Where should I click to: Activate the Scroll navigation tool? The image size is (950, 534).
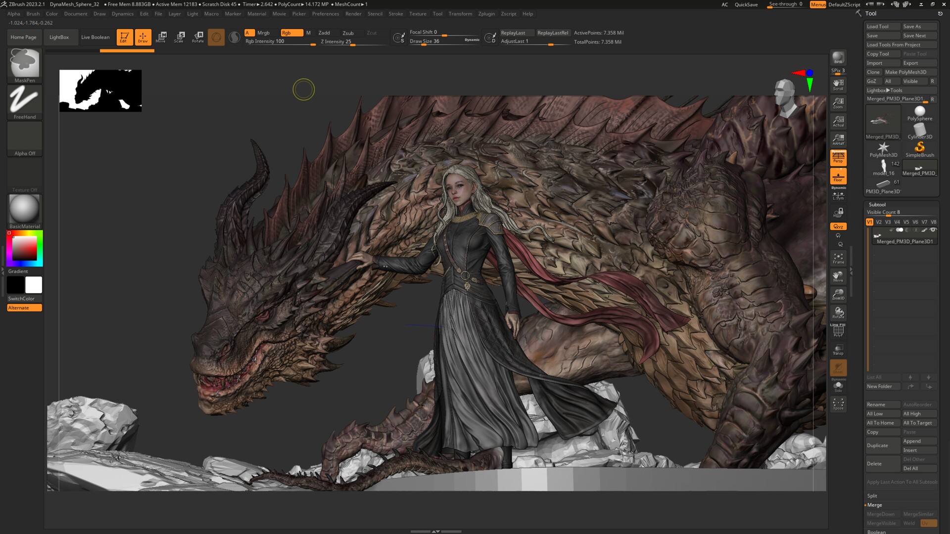pyautogui.click(x=838, y=84)
